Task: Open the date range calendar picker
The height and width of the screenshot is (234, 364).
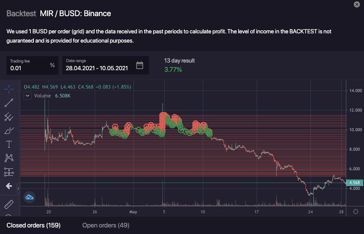Action: pyautogui.click(x=140, y=65)
